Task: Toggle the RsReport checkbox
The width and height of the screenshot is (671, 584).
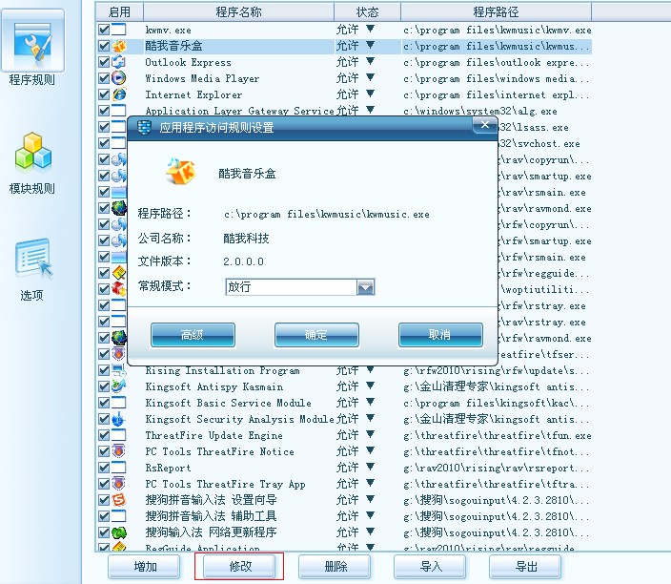Action: (x=104, y=468)
